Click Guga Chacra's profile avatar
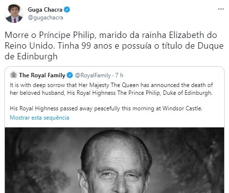The height and width of the screenshot is (193, 229). (14, 14)
